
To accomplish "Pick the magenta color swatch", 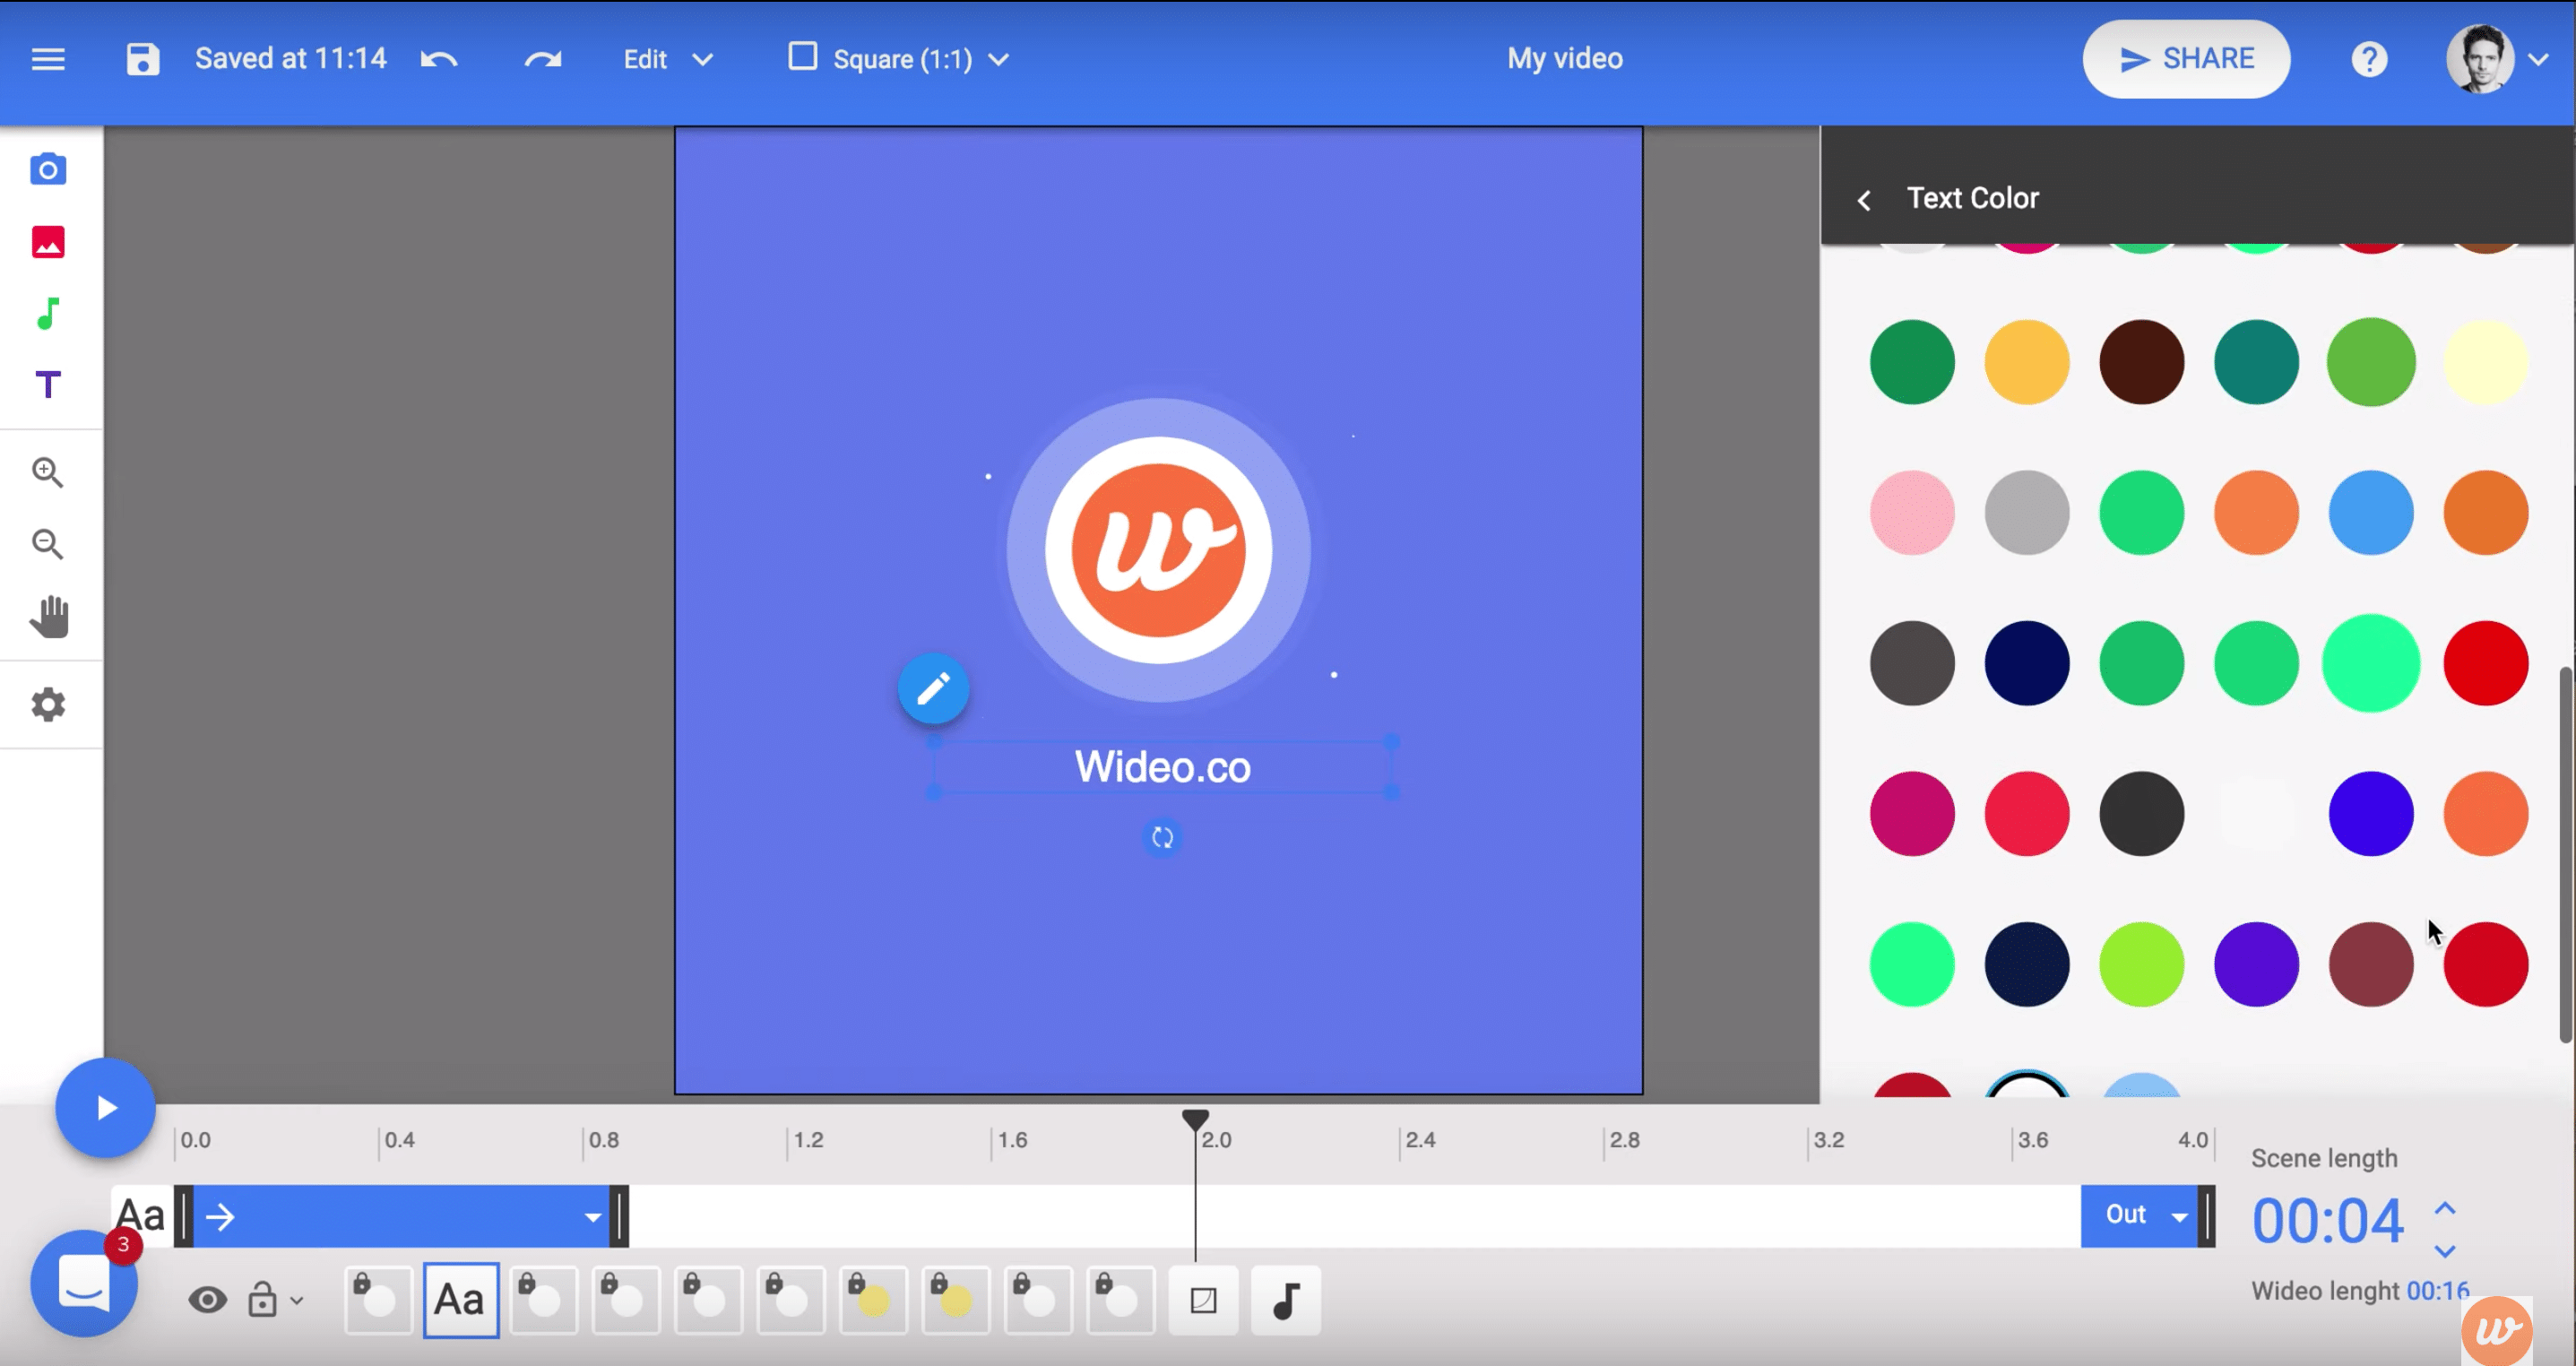I will pos(1912,814).
